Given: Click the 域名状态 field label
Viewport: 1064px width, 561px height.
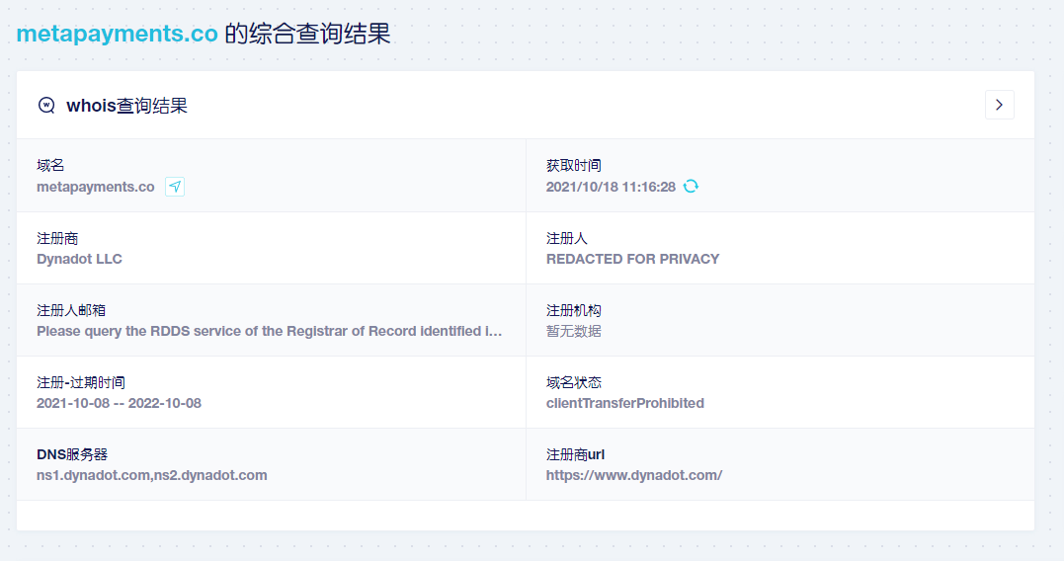Looking at the screenshot, I should pyautogui.click(x=573, y=382).
